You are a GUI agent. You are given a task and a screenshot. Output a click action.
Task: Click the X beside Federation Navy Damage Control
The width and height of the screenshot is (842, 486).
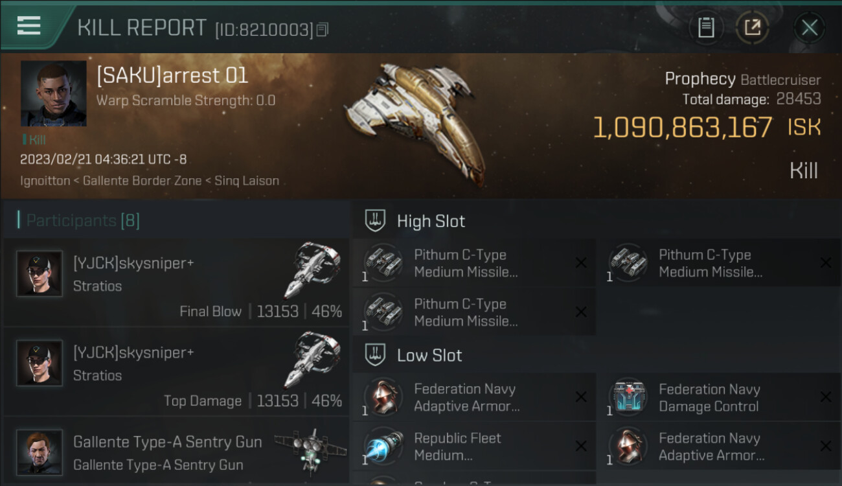pyautogui.click(x=826, y=397)
